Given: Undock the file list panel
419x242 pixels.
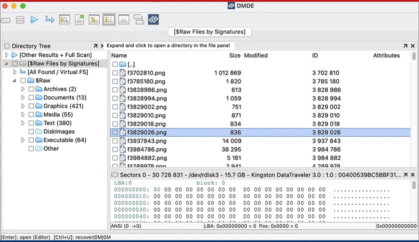Looking at the screenshot, I should tap(405, 46).
